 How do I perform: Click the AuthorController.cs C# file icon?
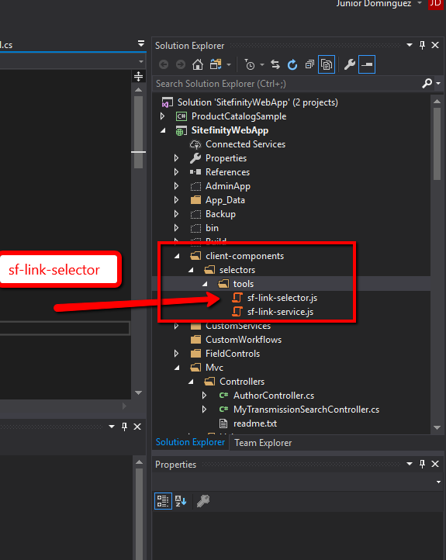coord(223,396)
